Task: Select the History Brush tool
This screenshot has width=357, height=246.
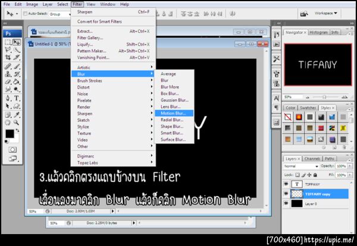Action: click(17, 74)
